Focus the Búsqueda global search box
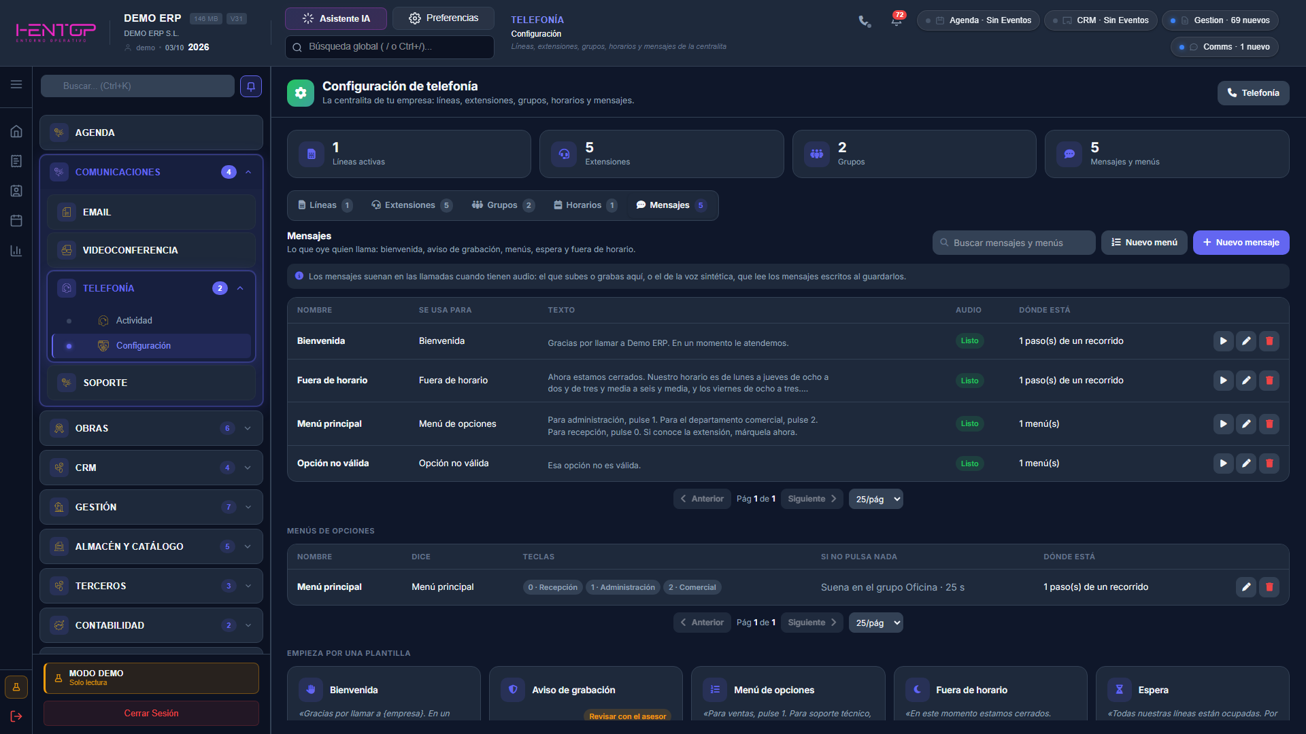 tap(390, 47)
